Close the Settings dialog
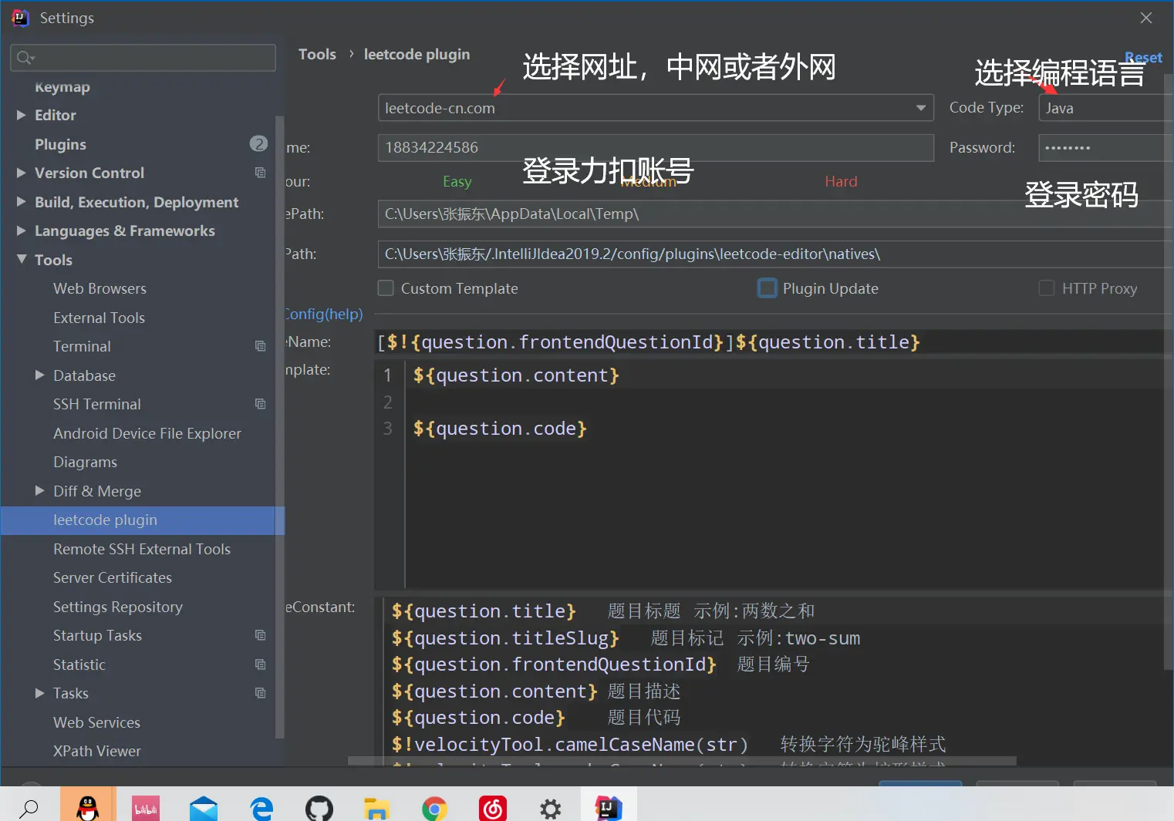Image resolution: width=1174 pixels, height=821 pixels. (x=1146, y=18)
